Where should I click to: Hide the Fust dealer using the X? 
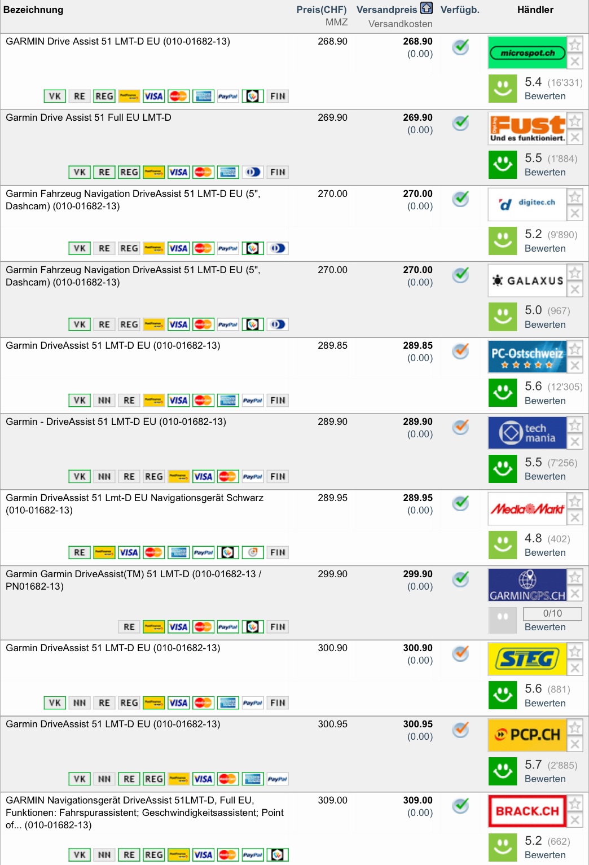[575, 137]
